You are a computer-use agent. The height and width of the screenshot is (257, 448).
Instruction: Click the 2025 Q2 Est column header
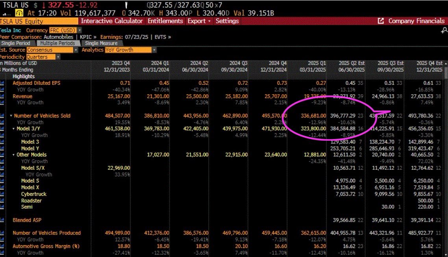click(352, 63)
